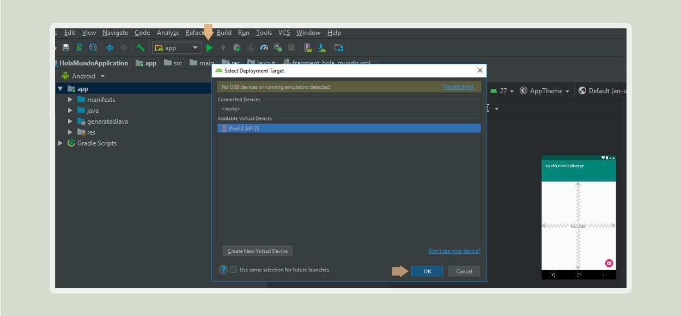This screenshot has width=681, height=316.
Task: Click Cancel in Select Deployment Target
Action: tap(464, 271)
